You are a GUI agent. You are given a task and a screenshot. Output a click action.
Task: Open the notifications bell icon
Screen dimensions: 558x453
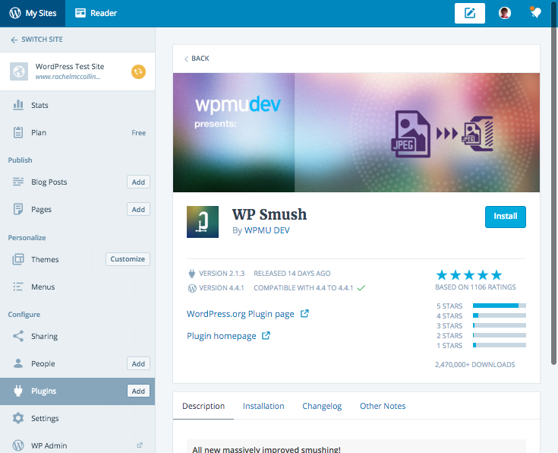point(535,13)
